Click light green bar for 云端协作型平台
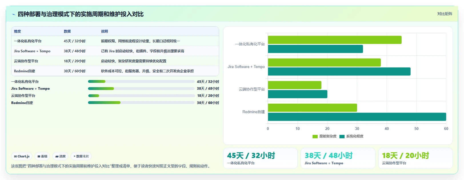This screenshot has width=464, height=180. [295, 85]
